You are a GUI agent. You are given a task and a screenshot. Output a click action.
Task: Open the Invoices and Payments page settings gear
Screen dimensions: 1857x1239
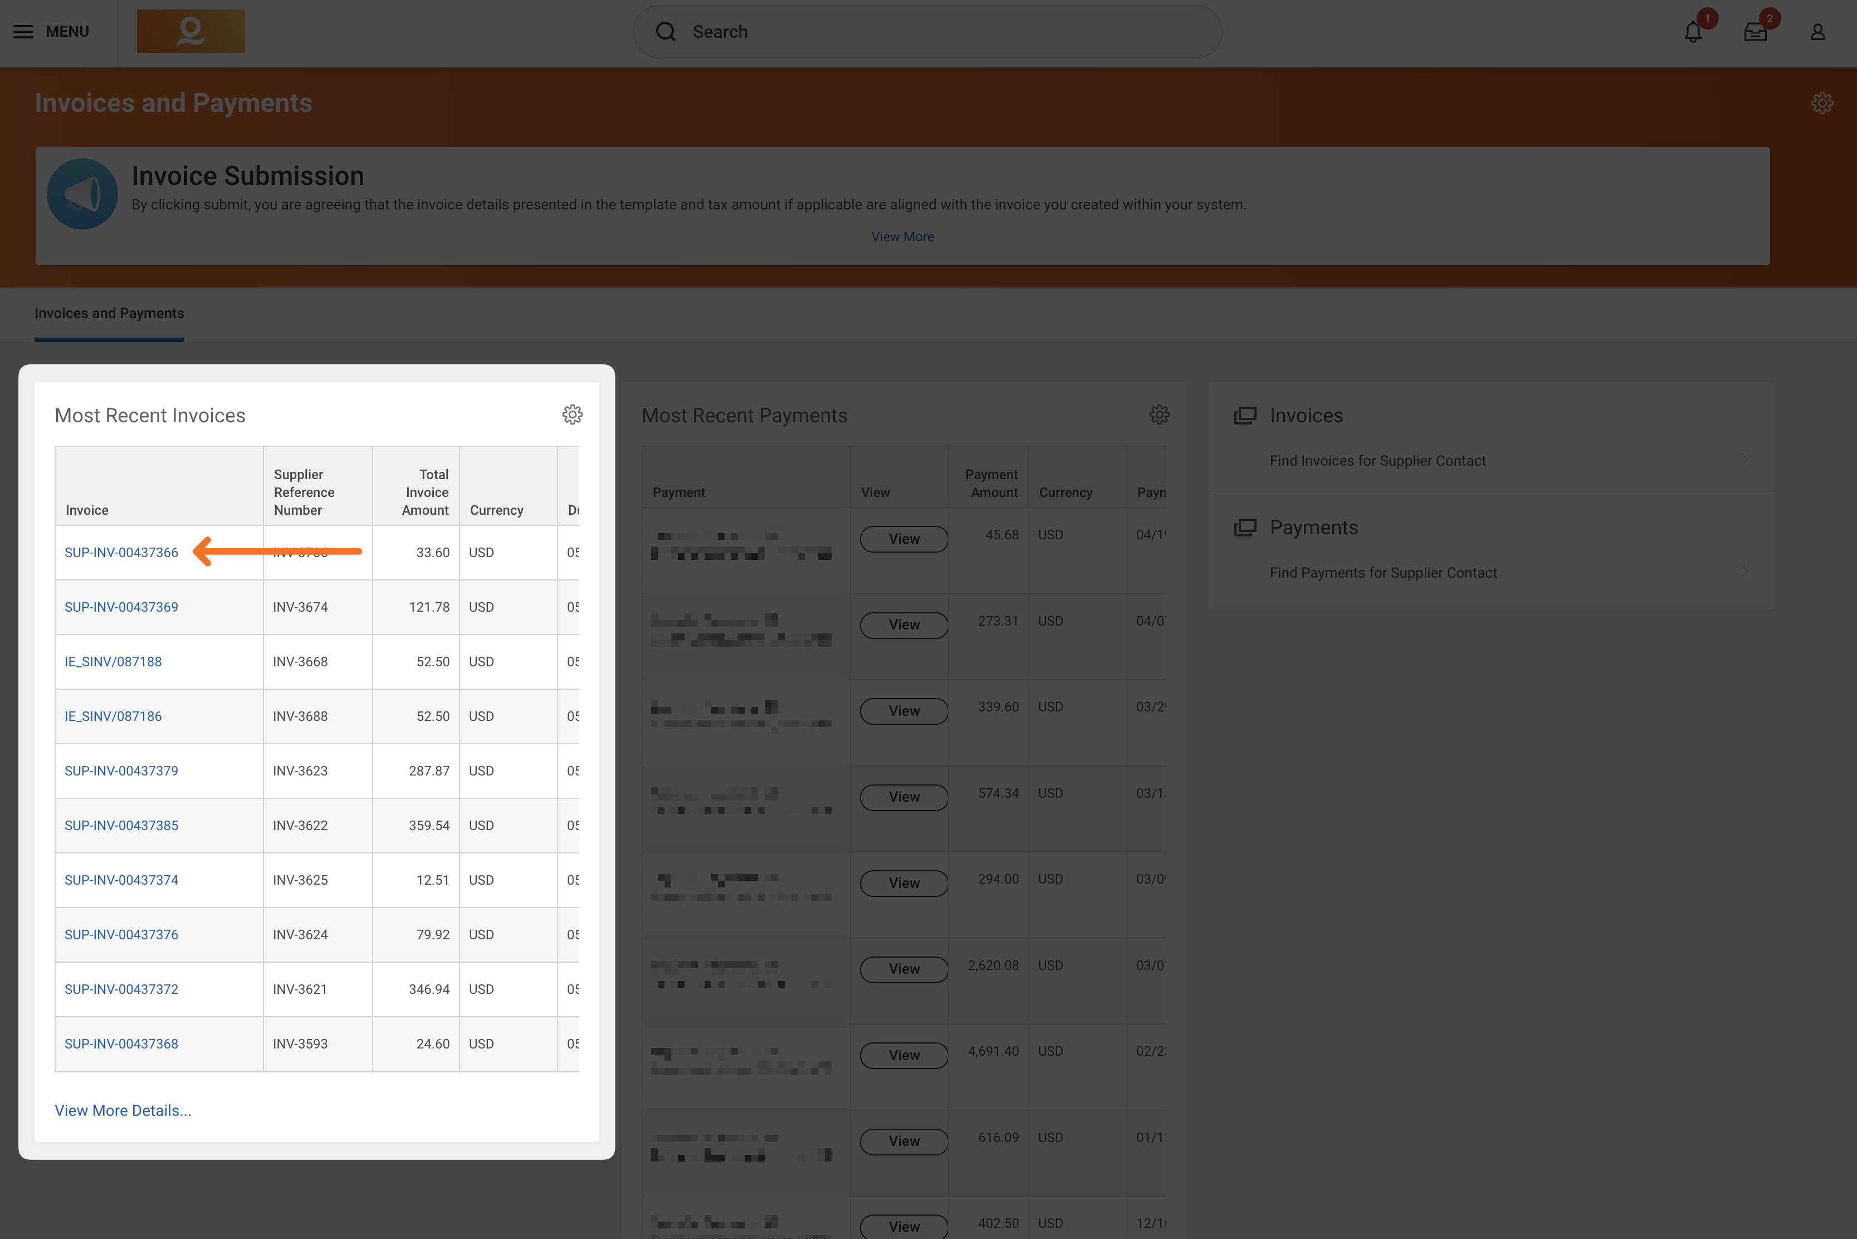pos(1822,102)
